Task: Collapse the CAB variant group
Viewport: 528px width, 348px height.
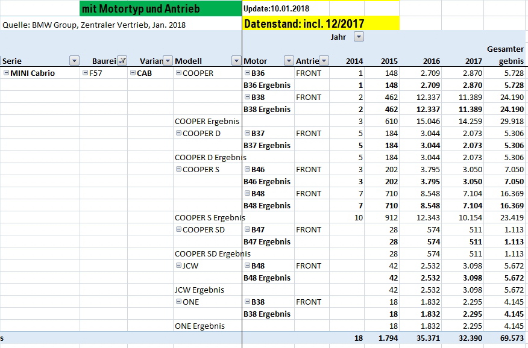Action: [x=133, y=73]
